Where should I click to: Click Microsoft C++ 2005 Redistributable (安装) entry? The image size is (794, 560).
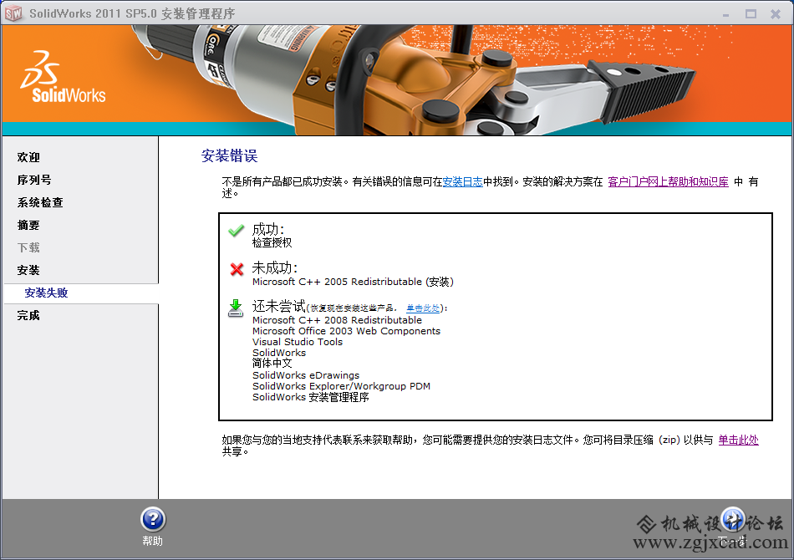(x=353, y=282)
